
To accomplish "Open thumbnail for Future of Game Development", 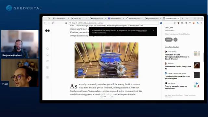I will click(197, 53).
